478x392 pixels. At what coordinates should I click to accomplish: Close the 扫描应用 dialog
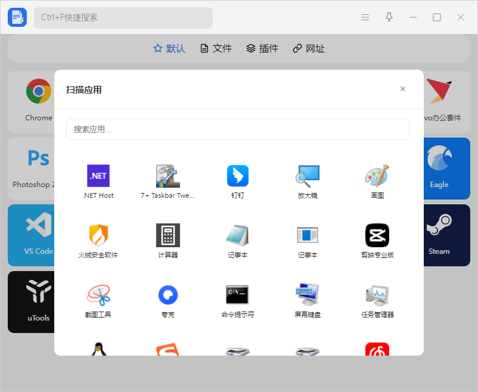403,89
